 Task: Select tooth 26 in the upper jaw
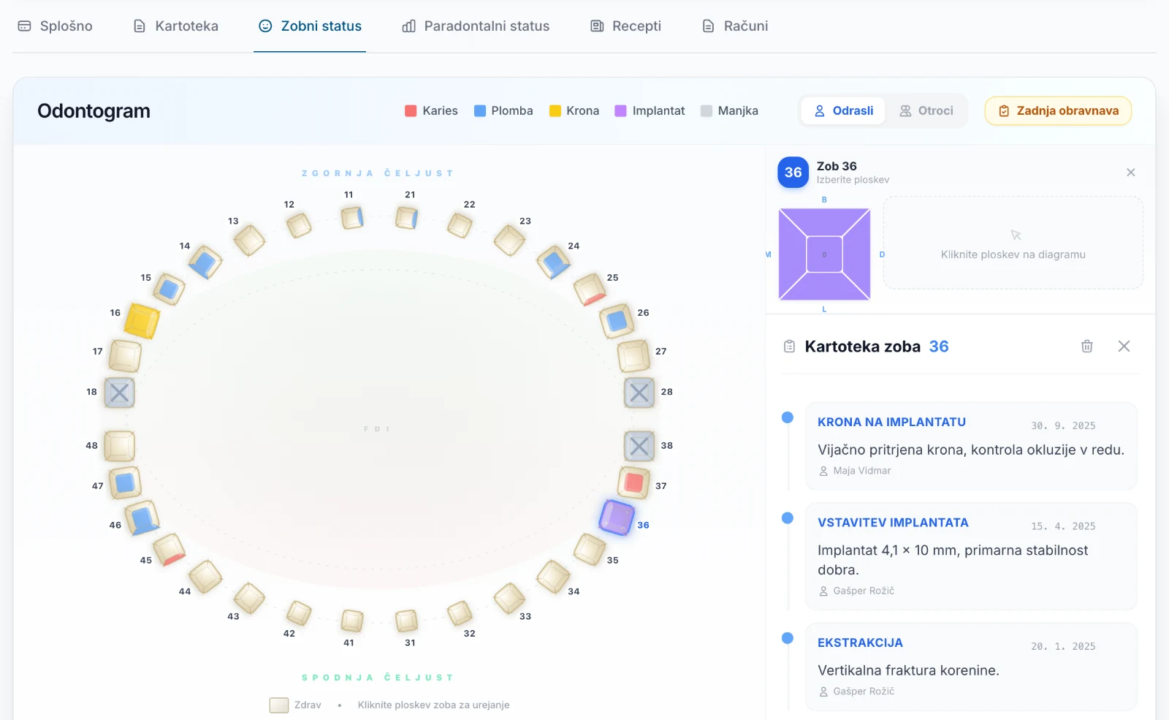click(617, 321)
